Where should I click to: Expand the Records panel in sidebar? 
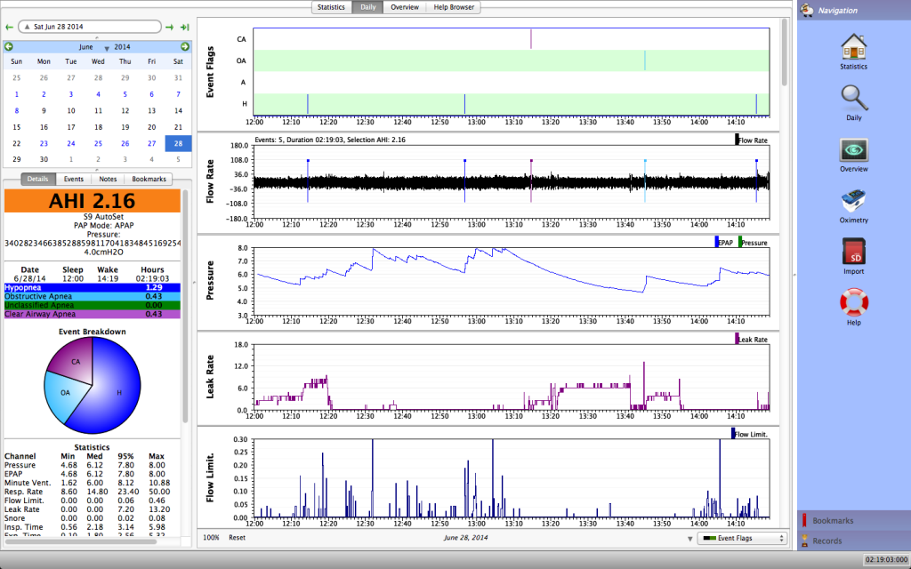click(826, 541)
